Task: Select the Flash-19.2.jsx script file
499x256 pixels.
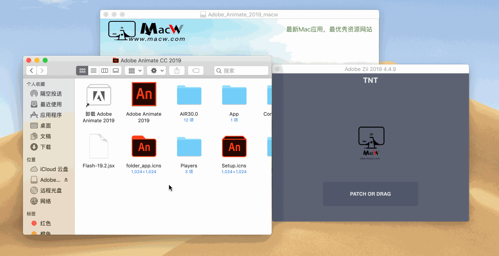Action: click(98, 146)
